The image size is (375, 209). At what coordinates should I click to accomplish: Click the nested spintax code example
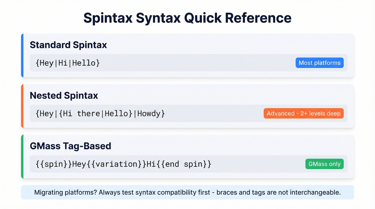[99, 113]
